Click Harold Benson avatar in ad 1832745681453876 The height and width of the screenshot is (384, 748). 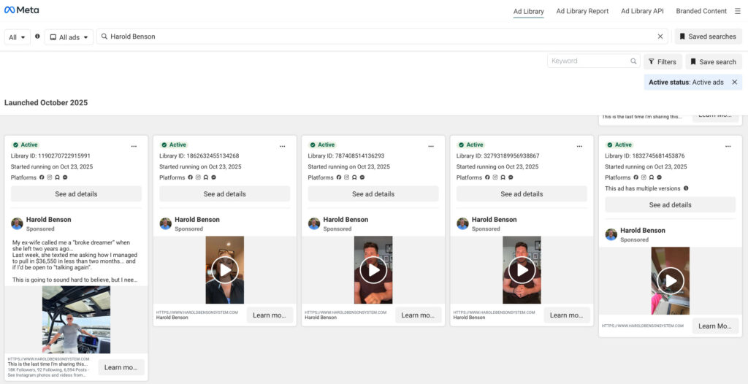tap(611, 234)
